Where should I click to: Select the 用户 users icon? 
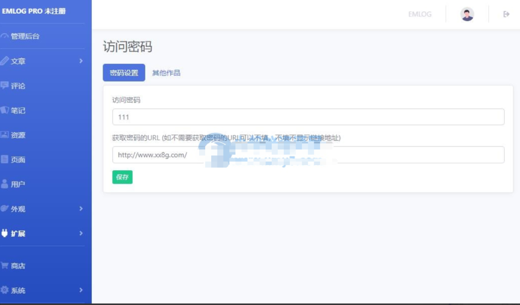tap(6, 184)
